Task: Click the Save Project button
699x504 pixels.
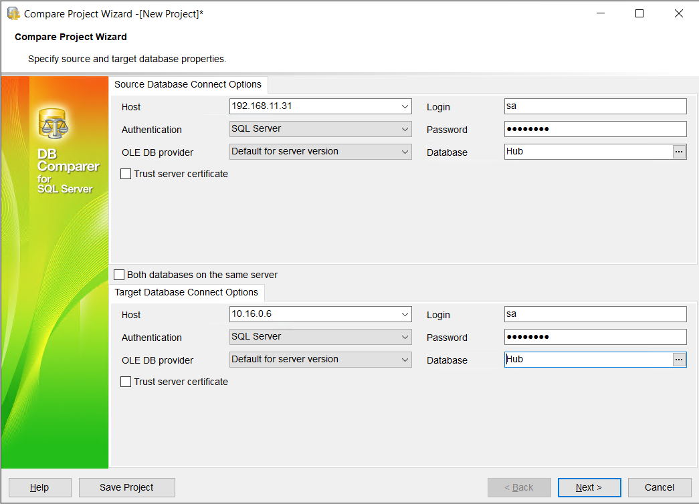Action: pyautogui.click(x=126, y=487)
